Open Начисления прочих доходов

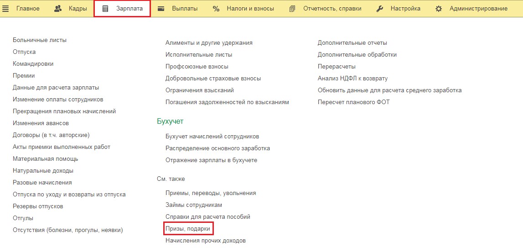[x=206, y=241]
